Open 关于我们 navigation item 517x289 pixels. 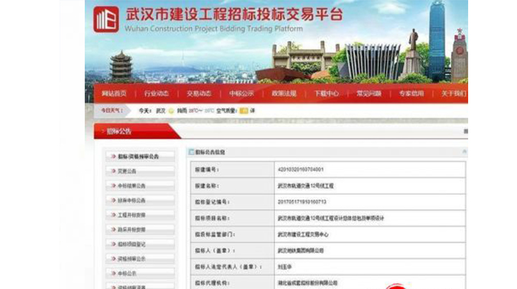click(x=454, y=93)
